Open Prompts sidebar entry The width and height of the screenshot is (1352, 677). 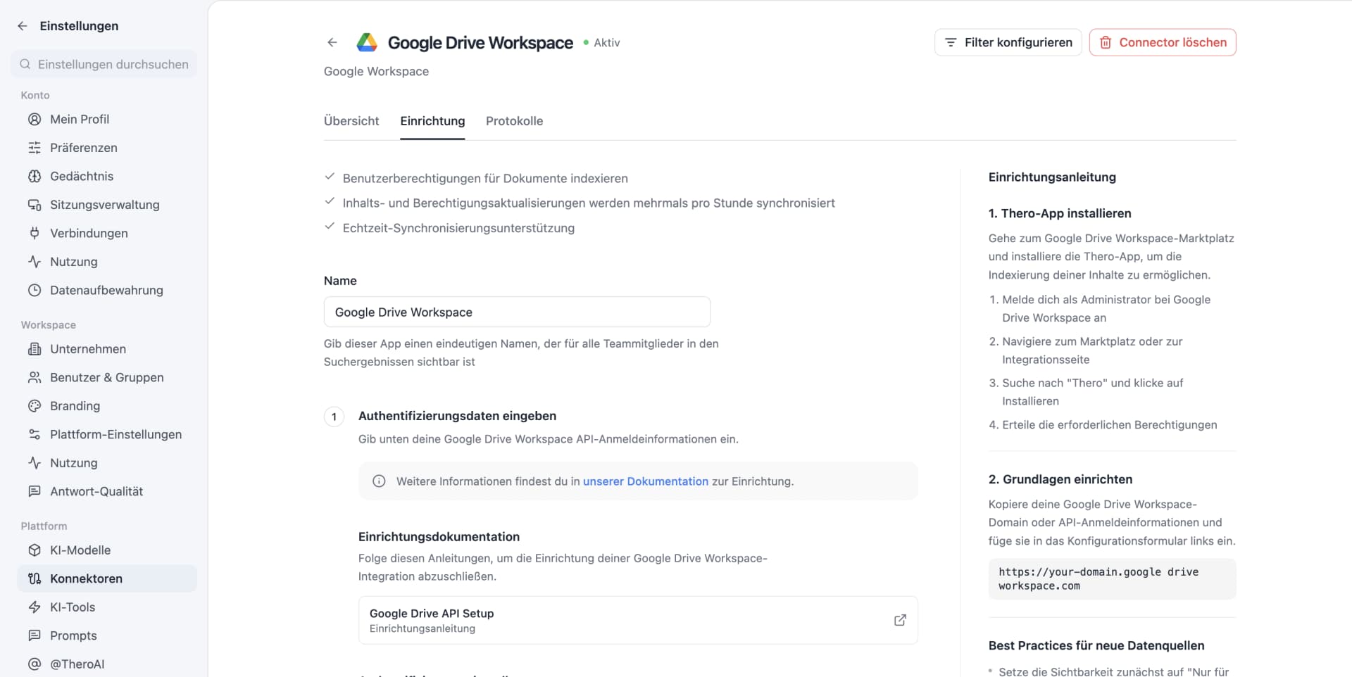pyautogui.click(x=107, y=635)
